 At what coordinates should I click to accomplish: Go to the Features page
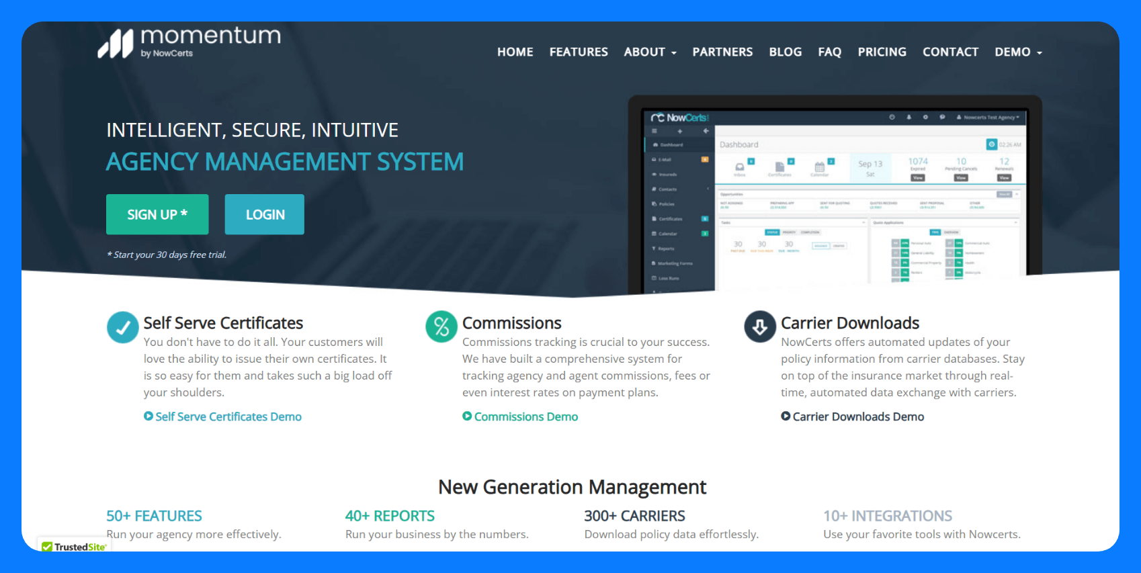click(x=579, y=52)
